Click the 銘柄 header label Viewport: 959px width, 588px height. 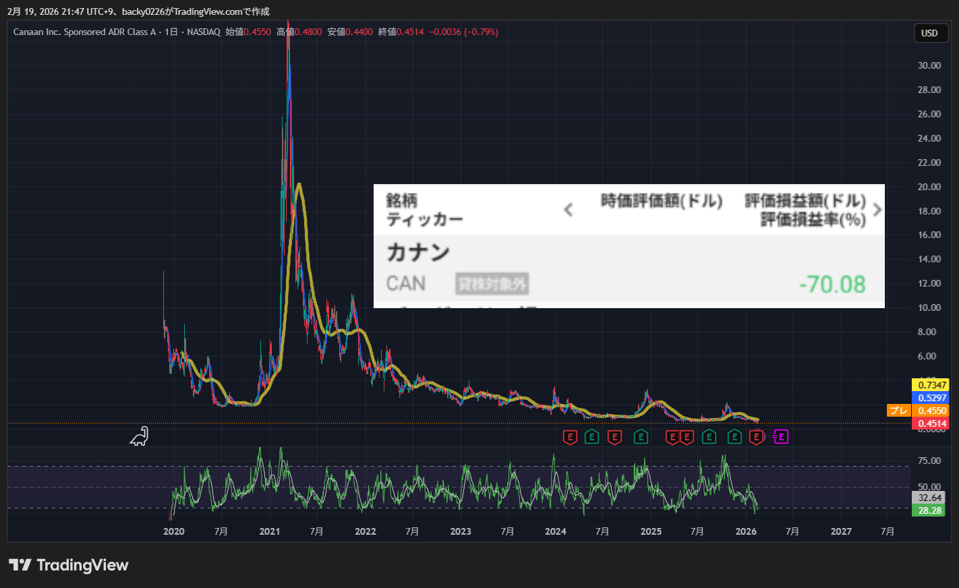pos(402,201)
